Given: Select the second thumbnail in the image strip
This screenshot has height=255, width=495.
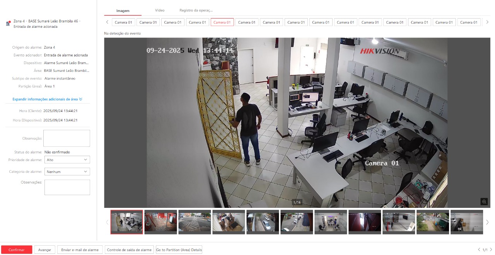Looking at the screenshot, I should coord(160,222).
